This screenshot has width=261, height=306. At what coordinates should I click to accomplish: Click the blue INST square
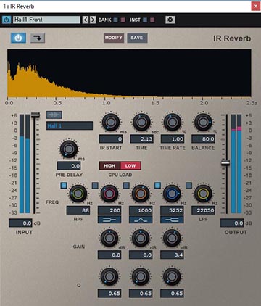pos(145,20)
